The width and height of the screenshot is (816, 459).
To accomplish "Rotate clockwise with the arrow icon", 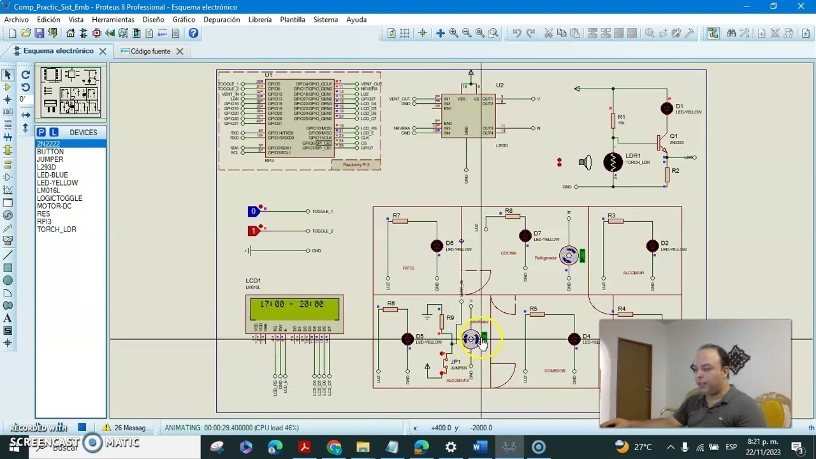I will click(25, 75).
